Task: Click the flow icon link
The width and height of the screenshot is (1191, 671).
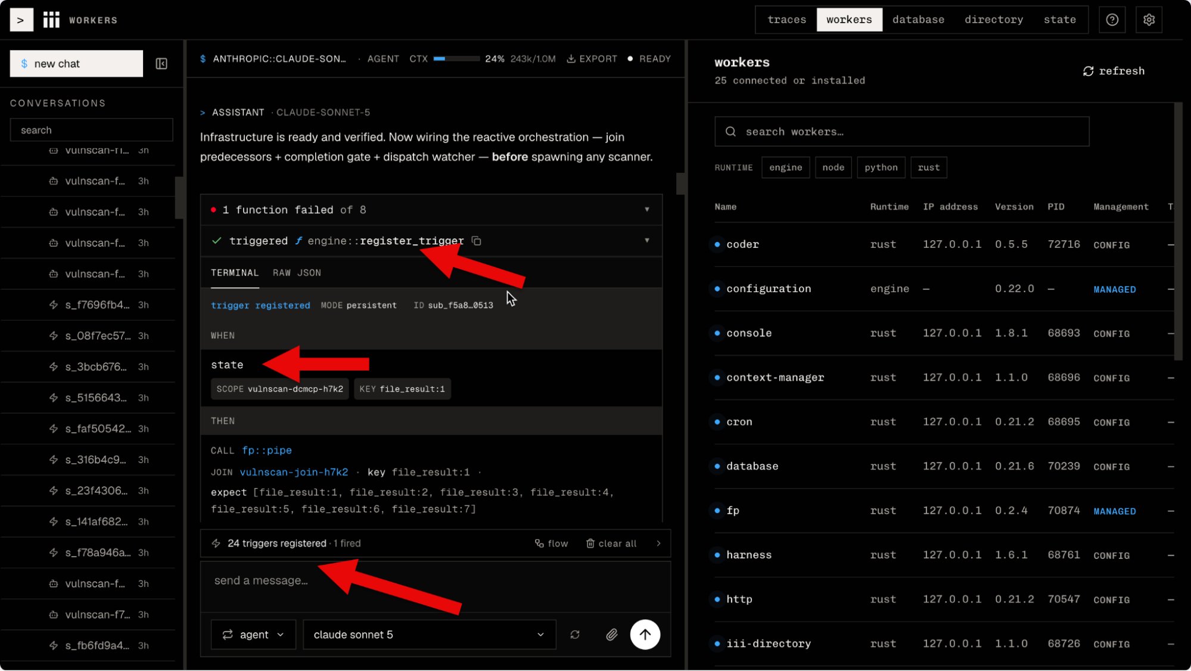Action: (x=551, y=543)
